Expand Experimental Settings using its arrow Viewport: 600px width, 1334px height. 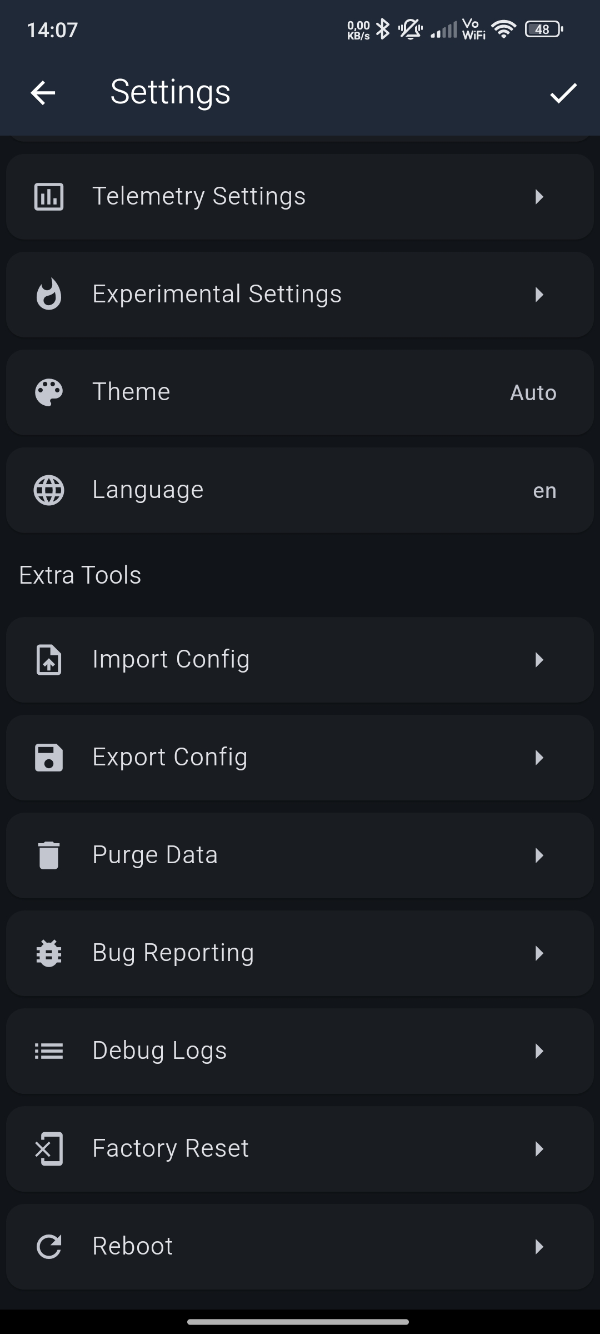tap(538, 295)
